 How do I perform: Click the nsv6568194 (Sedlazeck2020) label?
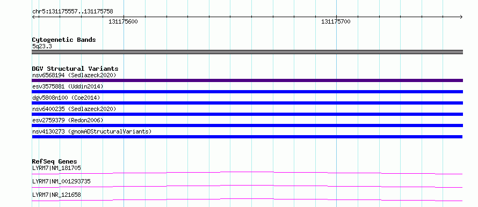(x=74, y=75)
